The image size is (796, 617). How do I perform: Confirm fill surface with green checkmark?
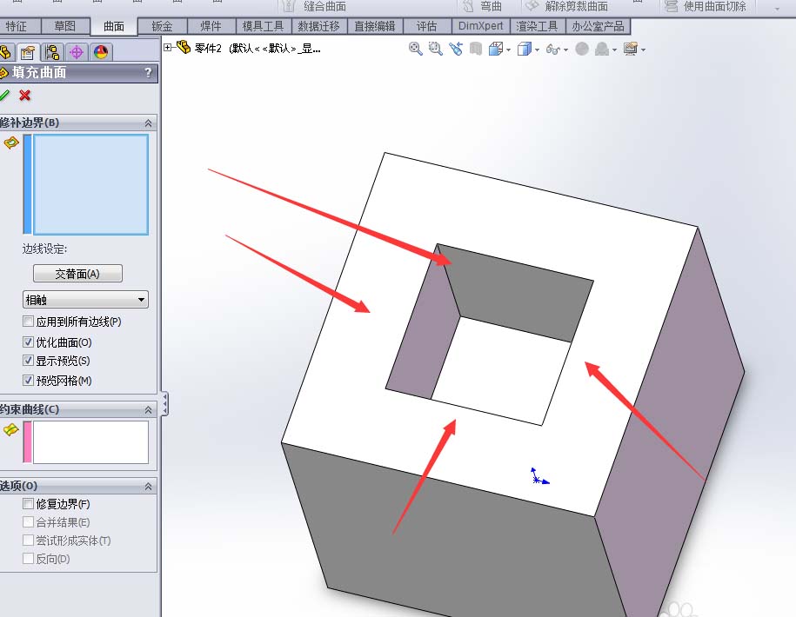pyautogui.click(x=4, y=96)
